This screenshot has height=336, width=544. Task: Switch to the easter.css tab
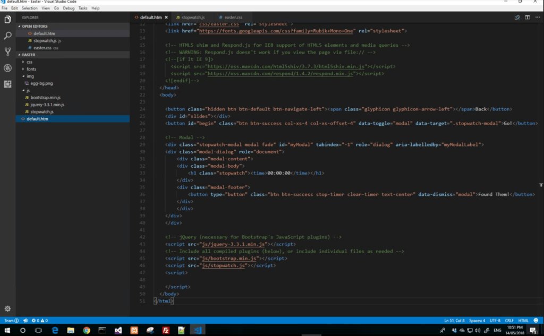tap(233, 18)
